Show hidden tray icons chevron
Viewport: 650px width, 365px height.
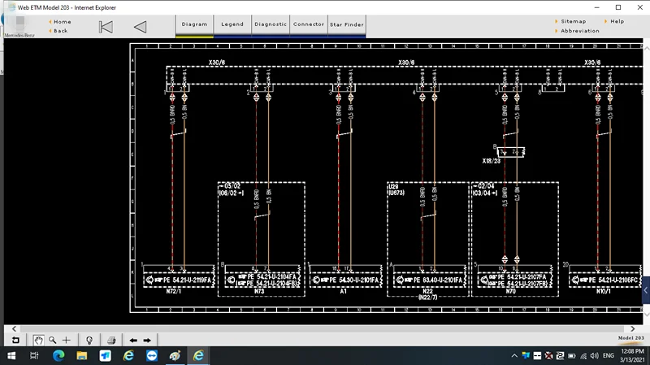pyautogui.click(x=514, y=355)
